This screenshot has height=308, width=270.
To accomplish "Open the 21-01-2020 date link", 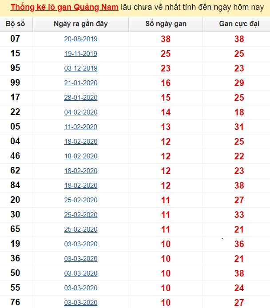I will [81, 83].
